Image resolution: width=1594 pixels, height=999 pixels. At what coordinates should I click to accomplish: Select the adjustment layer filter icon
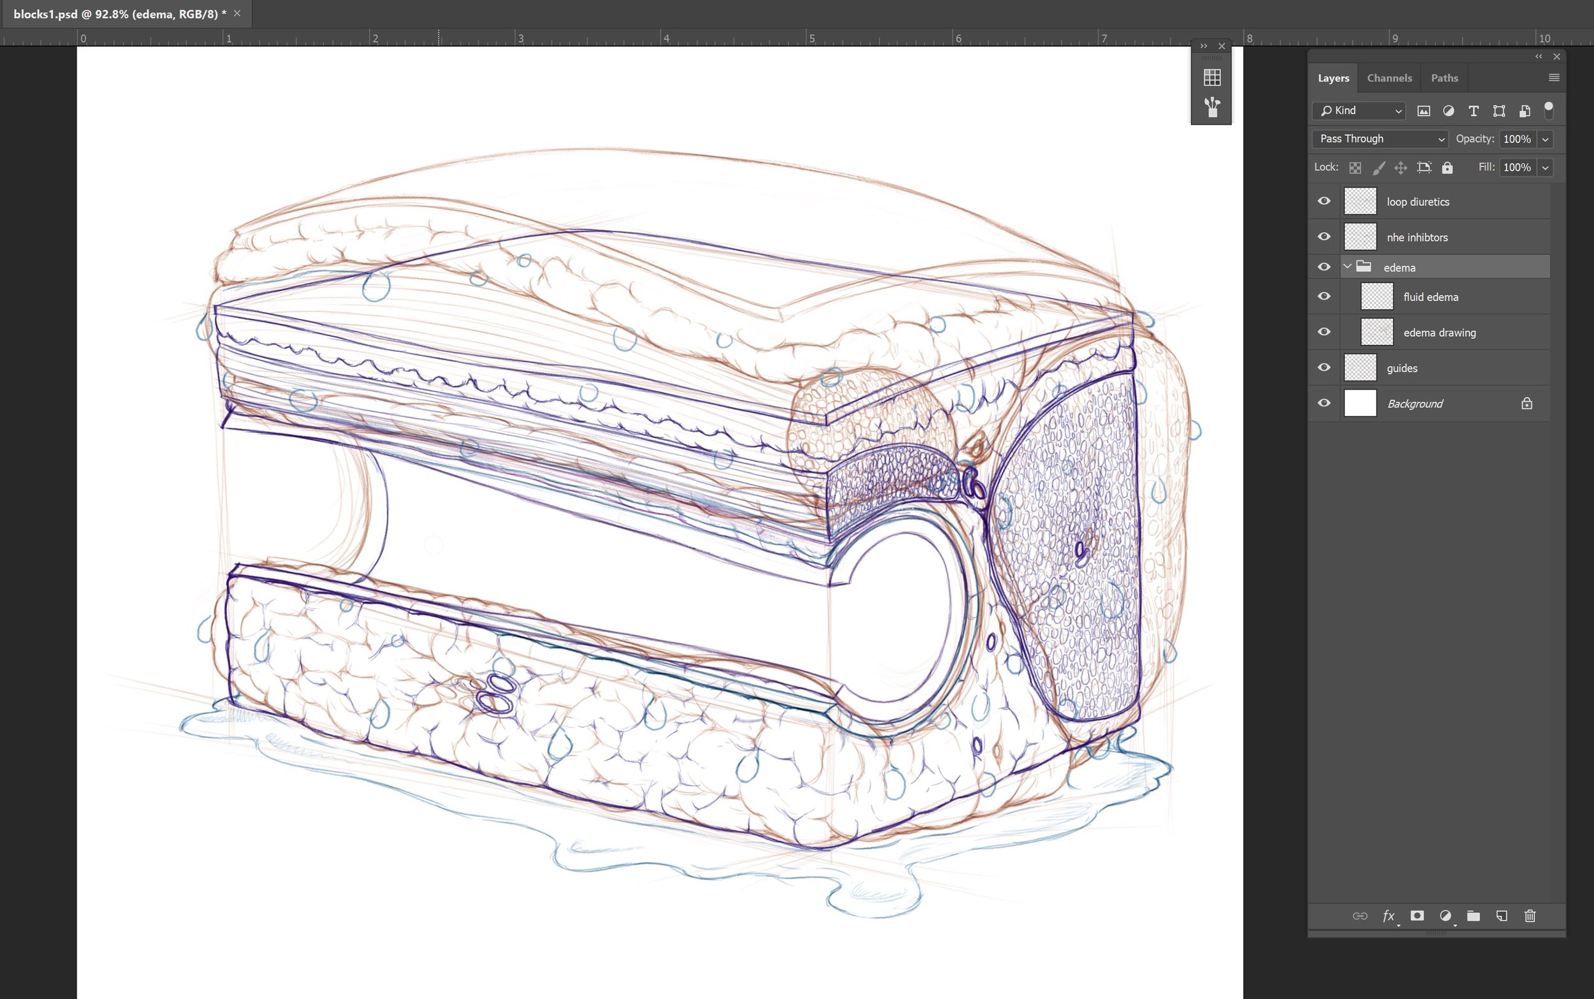1448,110
